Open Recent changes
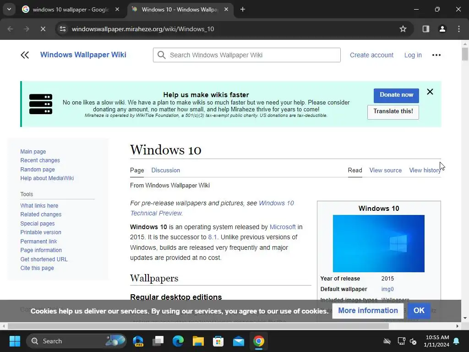 [40, 160]
